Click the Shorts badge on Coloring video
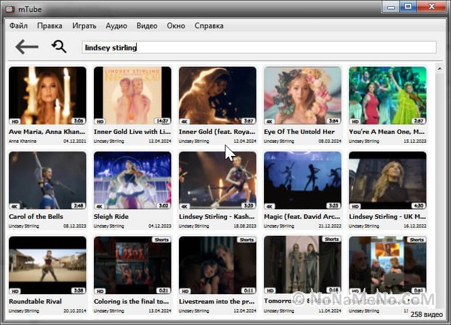The height and width of the screenshot is (325, 451). point(161,240)
